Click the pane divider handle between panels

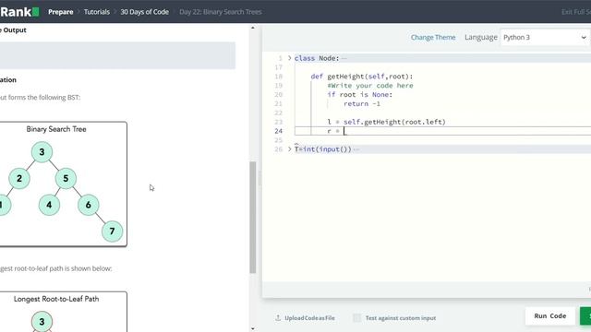tap(259, 178)
